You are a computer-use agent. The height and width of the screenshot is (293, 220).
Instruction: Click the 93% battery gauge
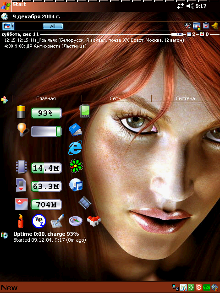coord(46,113)
